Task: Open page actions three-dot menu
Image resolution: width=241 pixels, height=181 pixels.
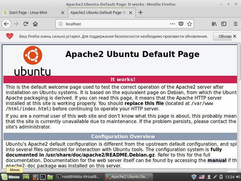Action: pyautogui.click(x=173, y=24)
